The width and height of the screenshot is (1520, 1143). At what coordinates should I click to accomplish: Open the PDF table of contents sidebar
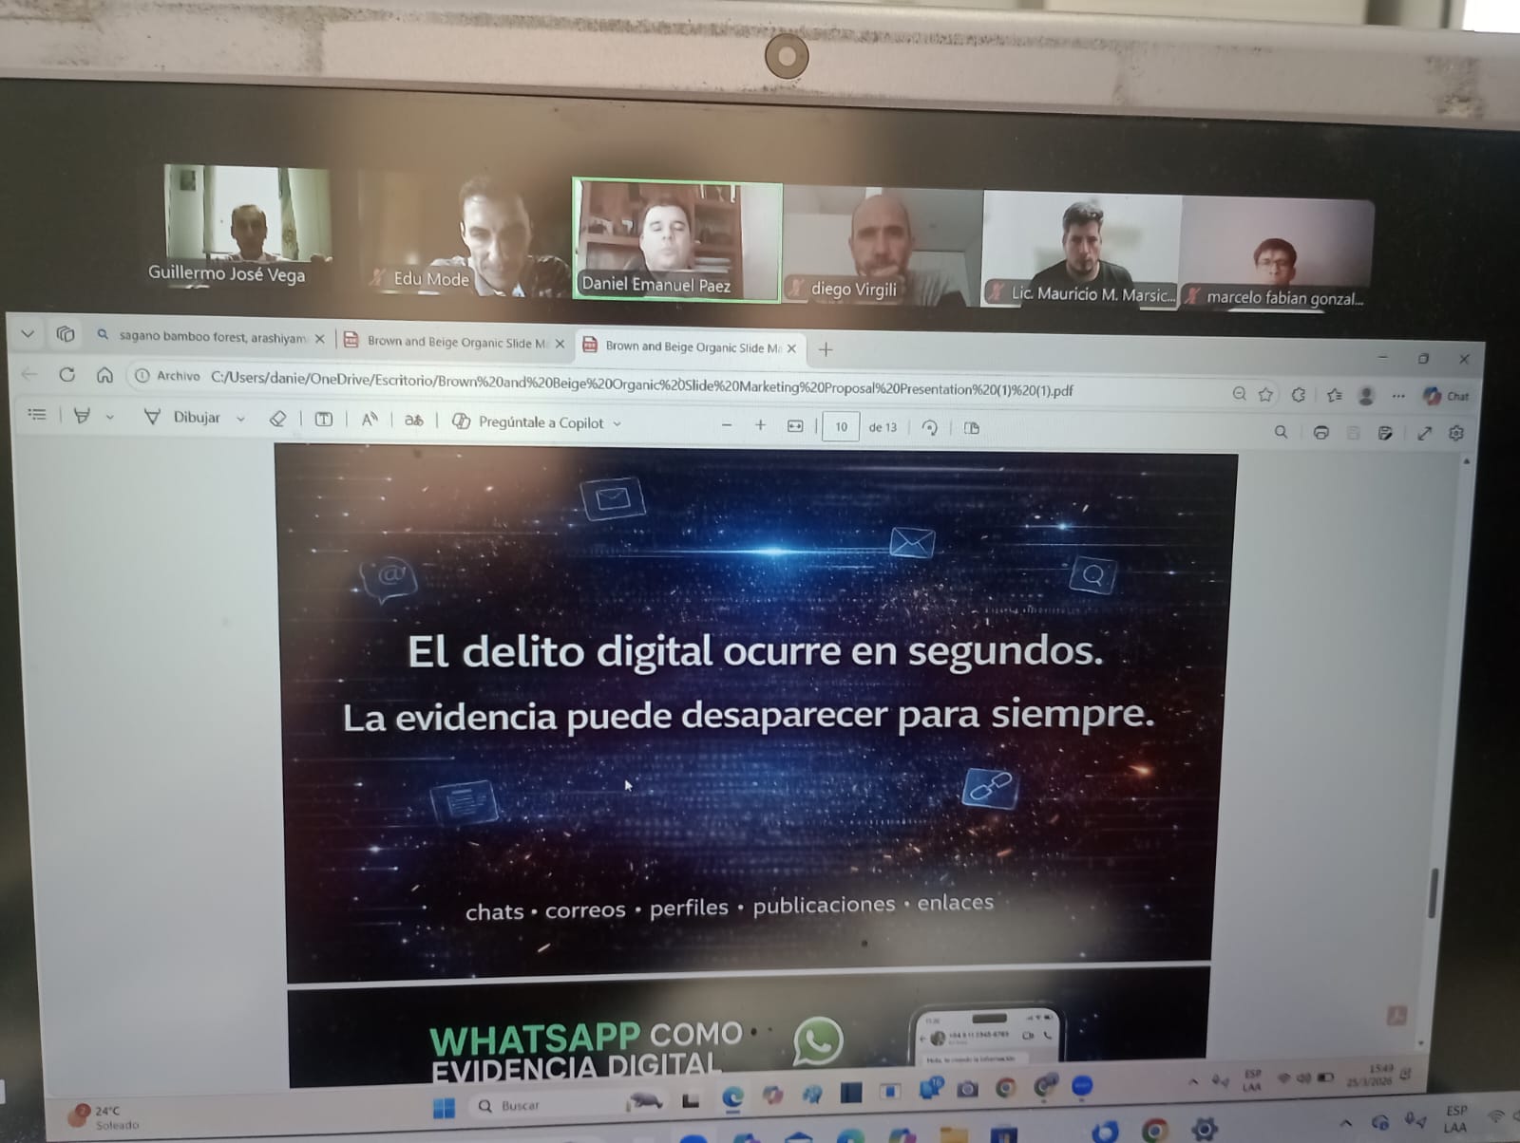click(x=37, y=414)
